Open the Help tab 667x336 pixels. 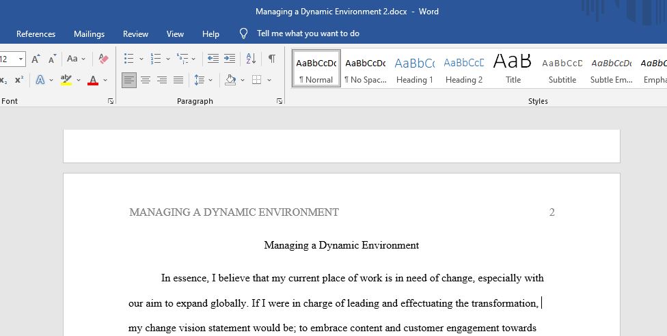[210, 34]
